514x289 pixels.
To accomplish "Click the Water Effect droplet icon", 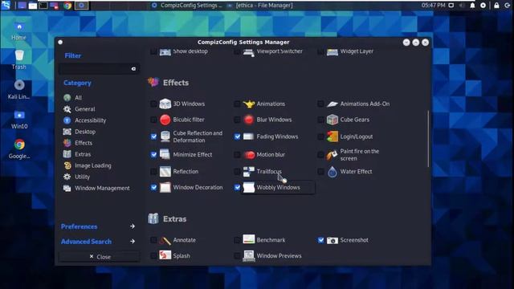I will coord(332,171).
